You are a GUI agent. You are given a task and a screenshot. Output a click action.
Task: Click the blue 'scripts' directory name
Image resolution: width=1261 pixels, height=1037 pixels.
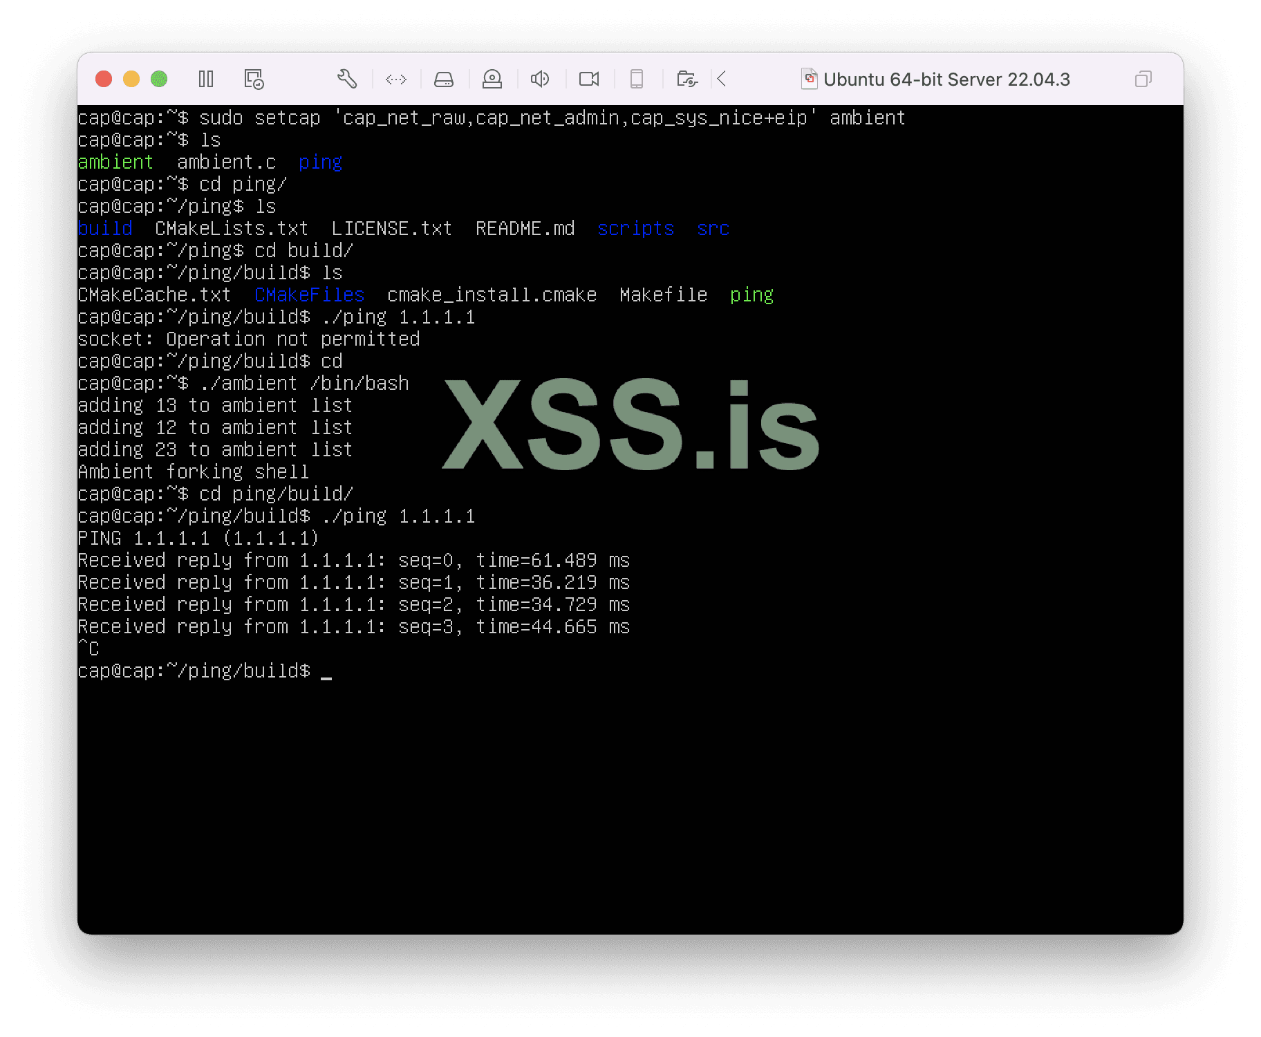click(x=636, y=229)
